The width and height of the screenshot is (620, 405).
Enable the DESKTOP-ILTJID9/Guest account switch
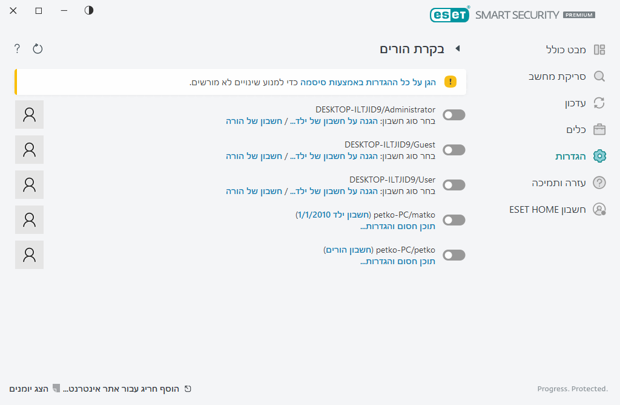[x=453, y=149]
